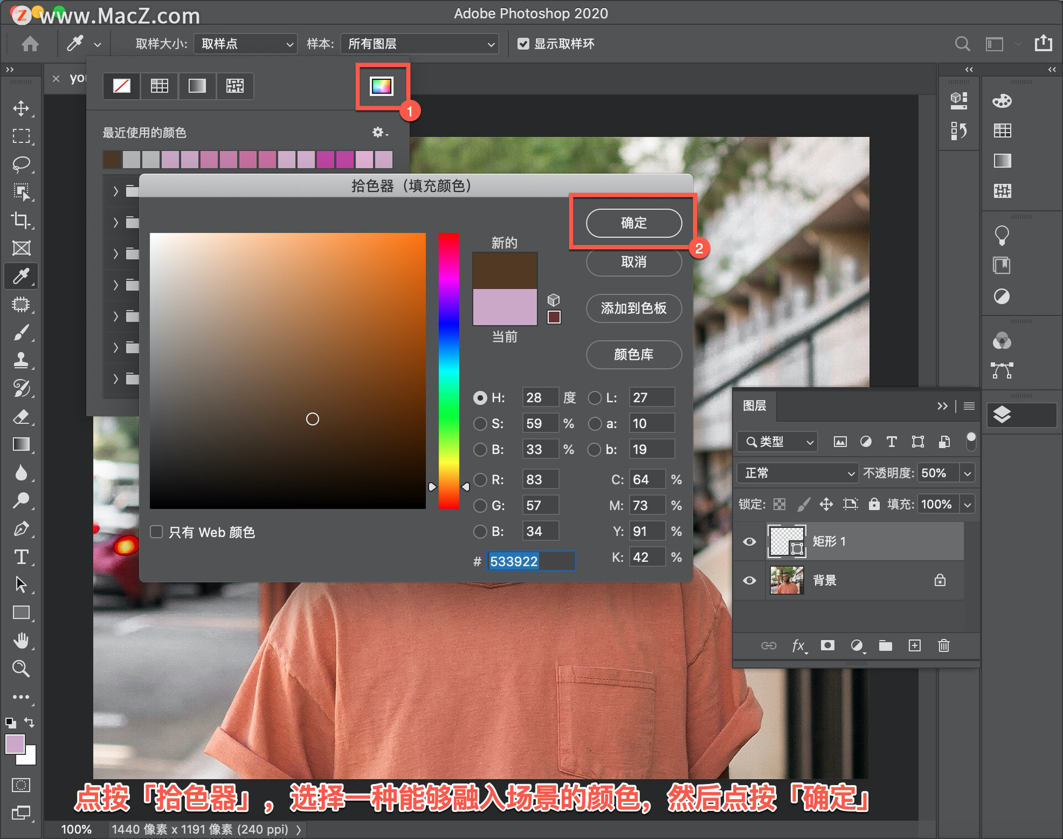This screenshot has width=1063, height=839.
Task: Toggle the show sampling ring checkbox
Action: point(523,44)
